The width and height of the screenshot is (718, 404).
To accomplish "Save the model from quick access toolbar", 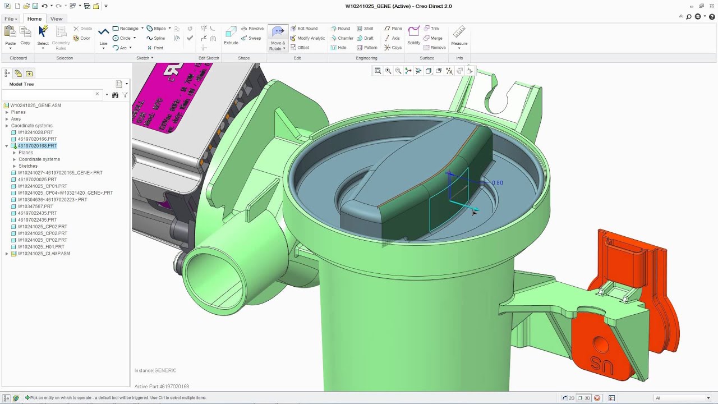I will 35,6.
